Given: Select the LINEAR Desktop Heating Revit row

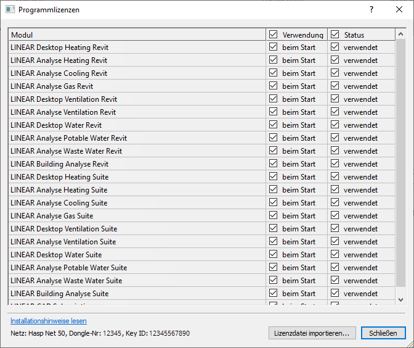Looking at the screenshot, I should [202, 48].
